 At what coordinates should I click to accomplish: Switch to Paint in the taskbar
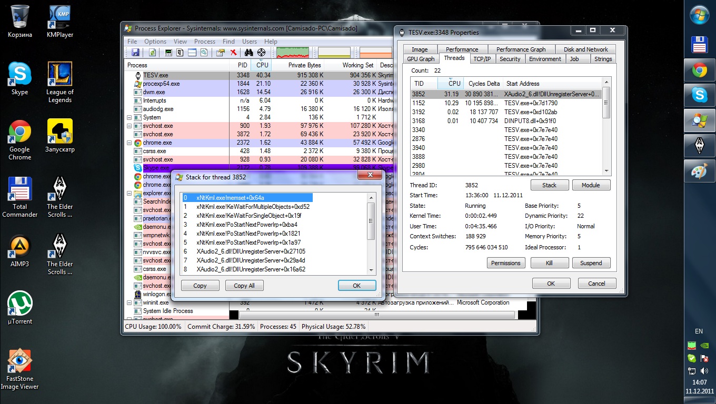(x=700, y=171)
